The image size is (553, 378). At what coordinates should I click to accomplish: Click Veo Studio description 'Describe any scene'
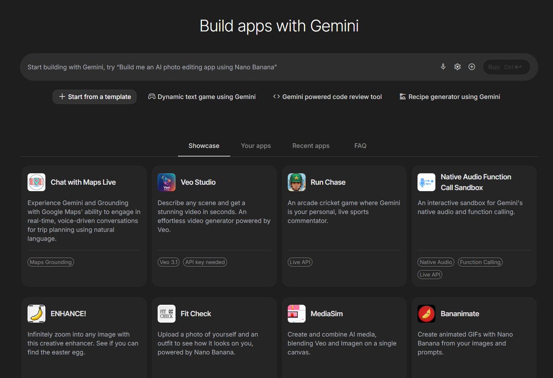click(x=214, y=216)
